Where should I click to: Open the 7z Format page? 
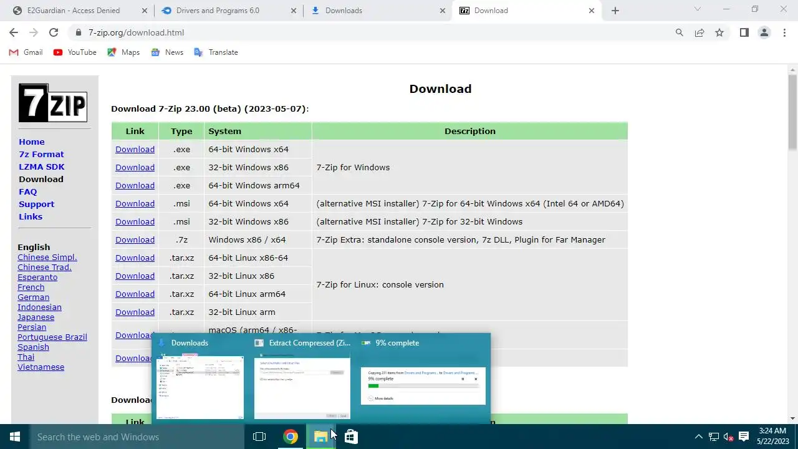click(x=41, y=155)
